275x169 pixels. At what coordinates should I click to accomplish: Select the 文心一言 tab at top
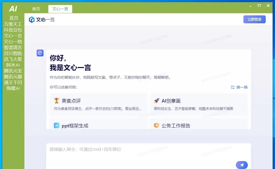click(60, 9)
